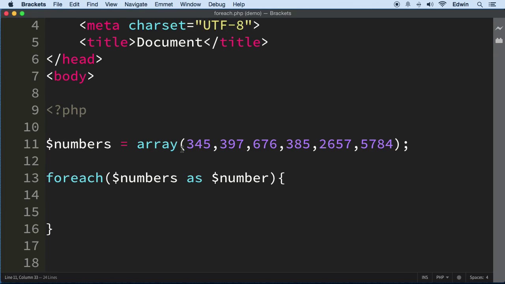Image resolution: width=505 pixels, height=284 pixels.
Task: Click the closing head tag on line 6
Action: [75, 59]
